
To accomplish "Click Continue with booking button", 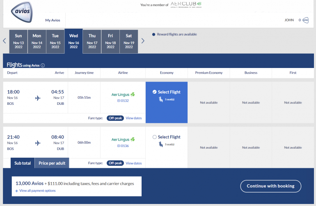I will pyautogui.click(x=270, y=186).
